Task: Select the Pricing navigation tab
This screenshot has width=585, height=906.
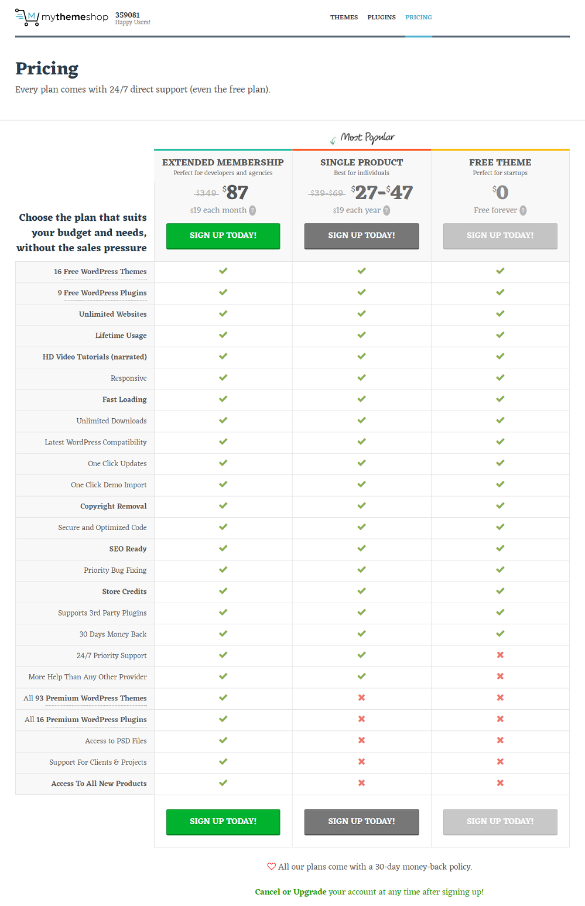Action: pos(419,18)
